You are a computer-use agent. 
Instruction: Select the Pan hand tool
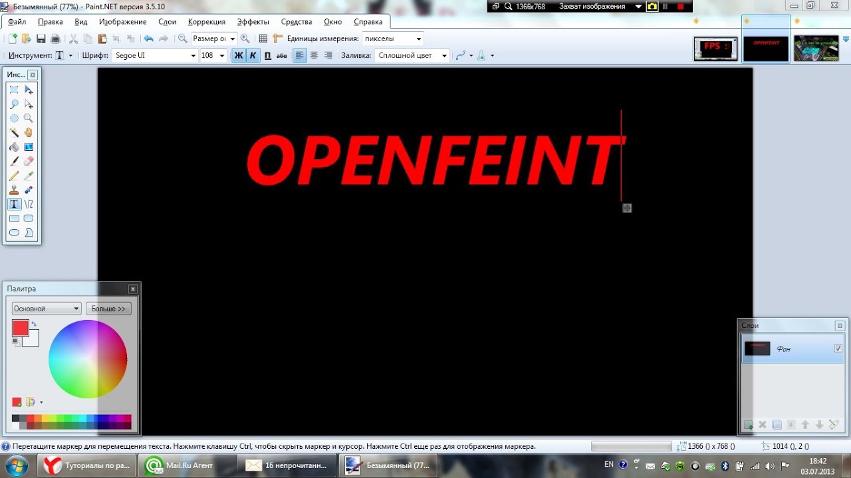click(29, 133)
